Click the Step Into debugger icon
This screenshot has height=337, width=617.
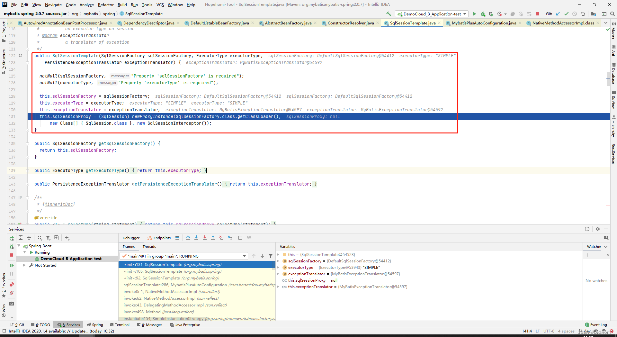pyautogui.click(x=196, y=238)
